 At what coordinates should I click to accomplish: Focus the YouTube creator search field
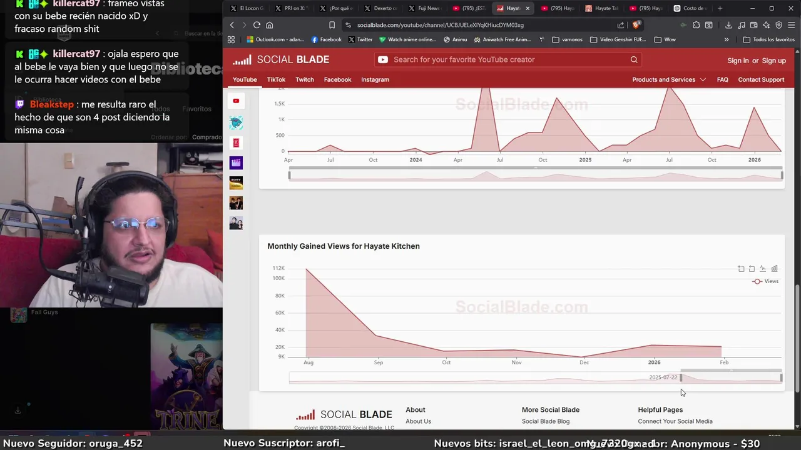508,60
